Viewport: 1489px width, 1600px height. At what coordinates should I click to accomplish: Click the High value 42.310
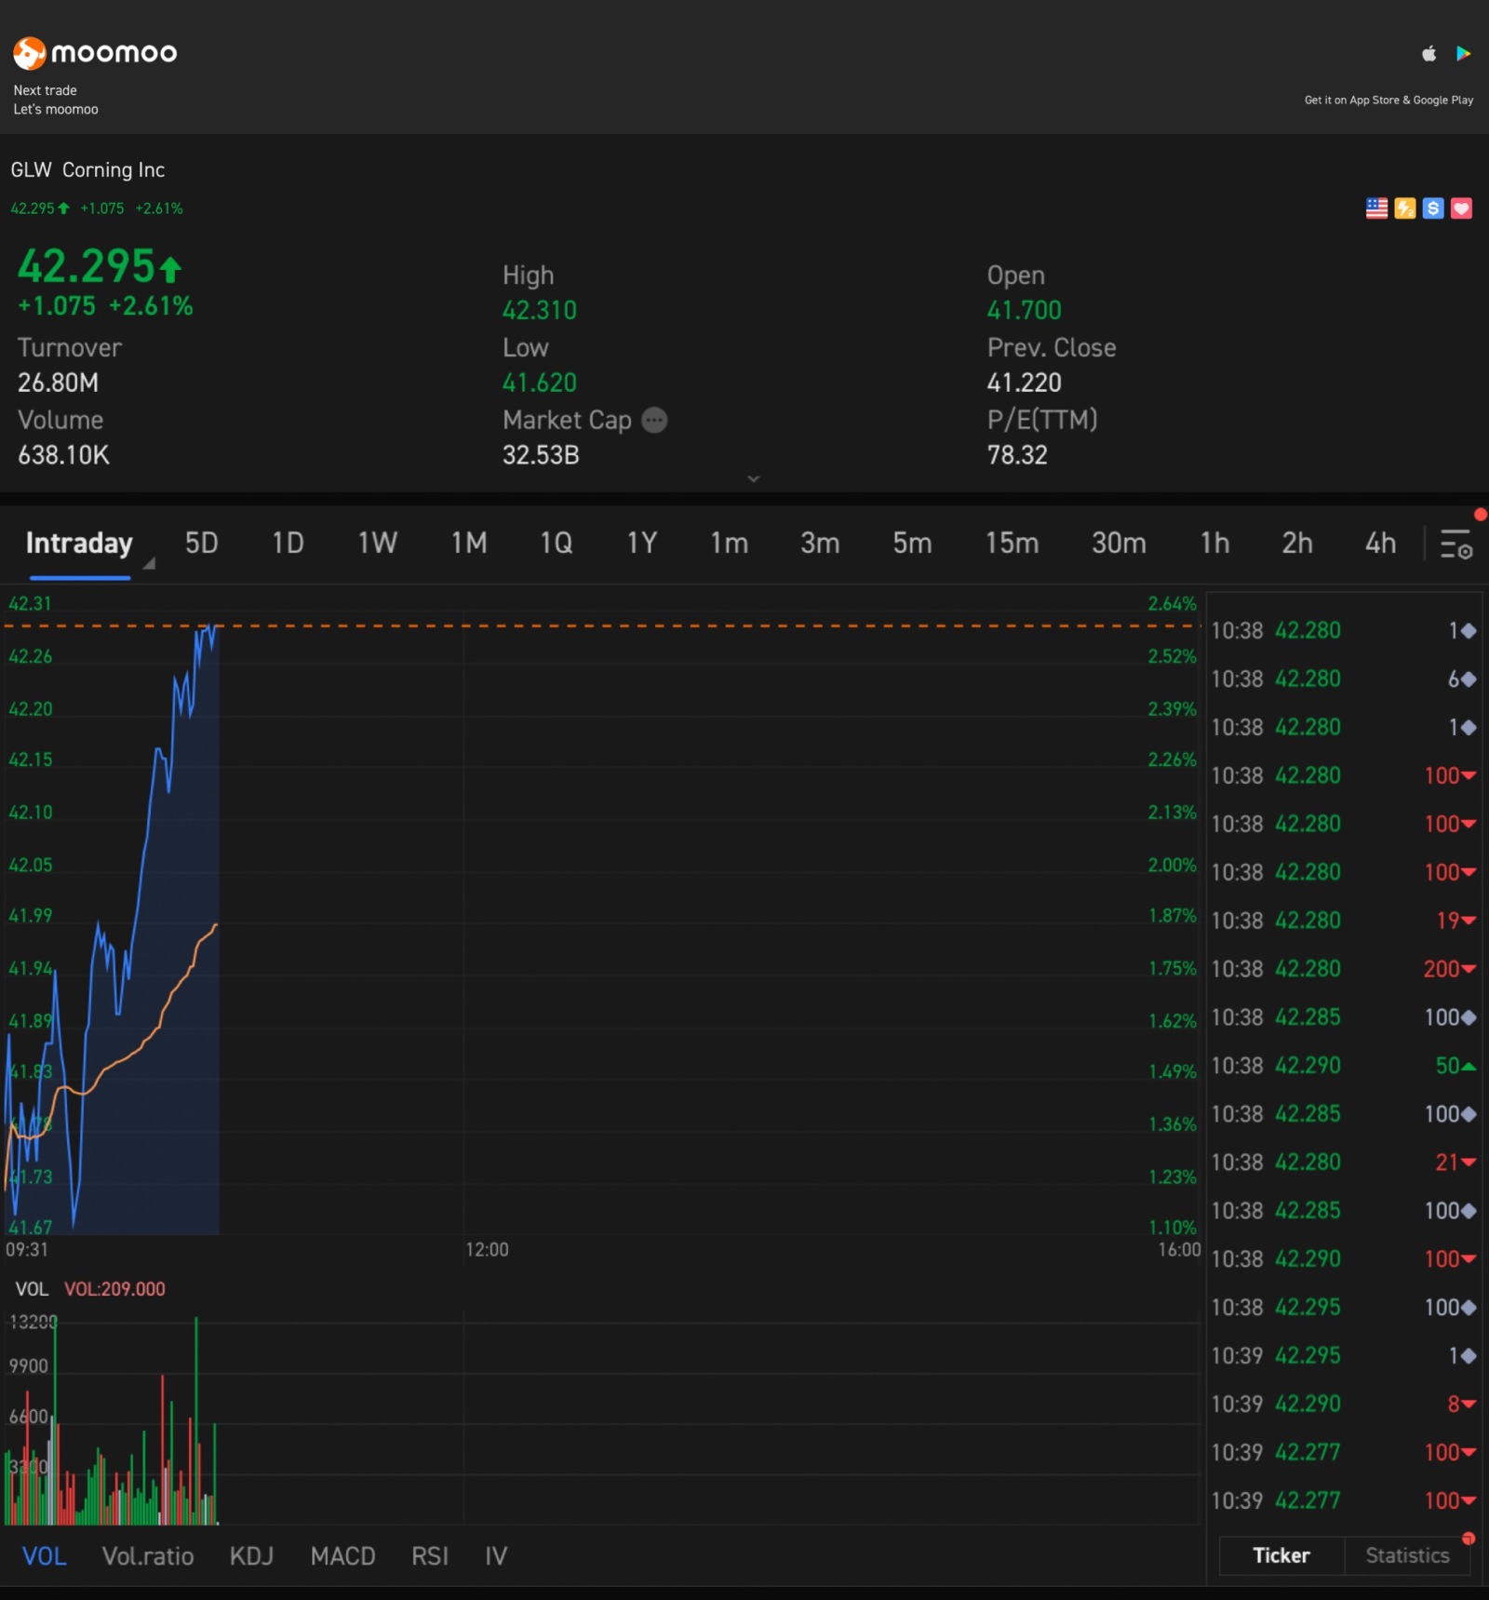(x=540, y=310)
